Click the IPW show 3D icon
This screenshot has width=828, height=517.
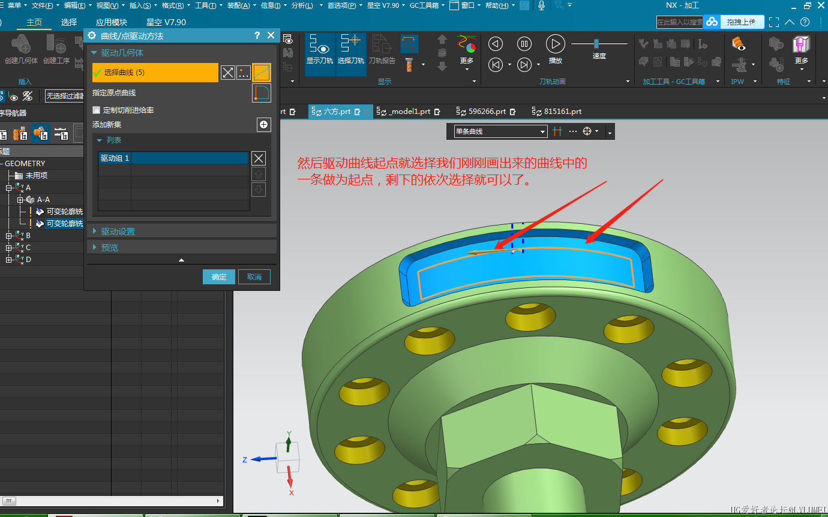coord(739,44)
